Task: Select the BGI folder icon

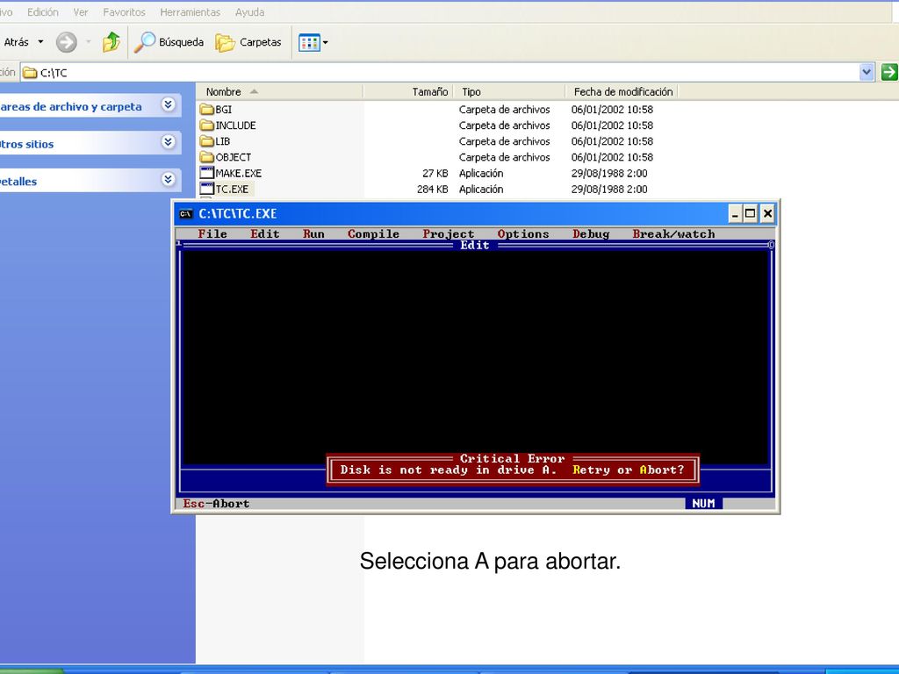Action: (207, 110)
